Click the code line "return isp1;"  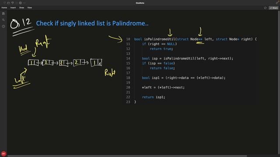(154, 97)
